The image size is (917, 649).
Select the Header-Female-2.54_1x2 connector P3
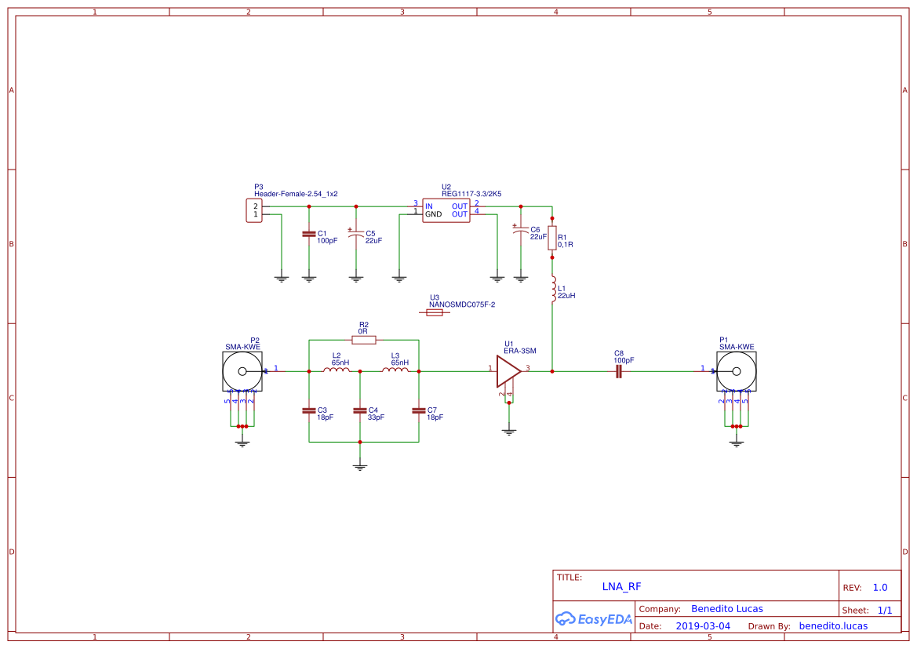[x=253, y=210]
